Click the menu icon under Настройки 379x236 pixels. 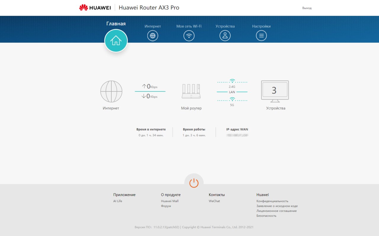[261, 36]
